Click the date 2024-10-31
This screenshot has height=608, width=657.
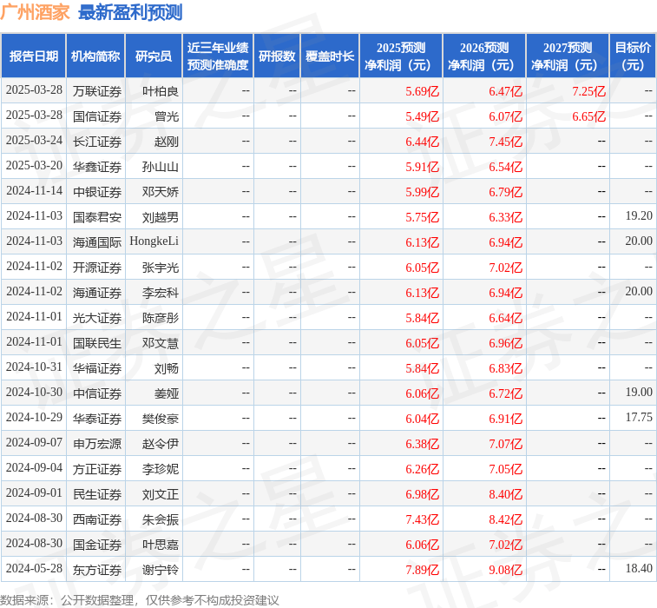click(34, 367)
